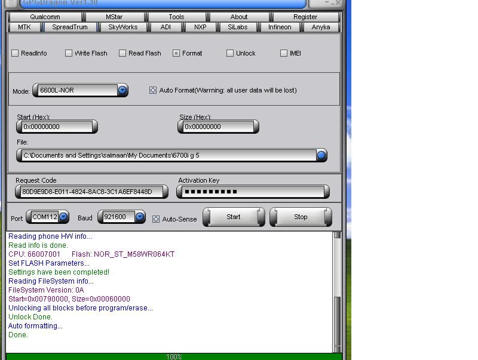The width and height of the screenshot is (478, 360).
Task: Switch to the ADI tab
Action: pyautogui.click(x=166, y=27)
